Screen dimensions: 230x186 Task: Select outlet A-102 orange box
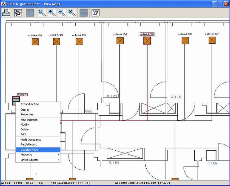[x=56, y=42]
